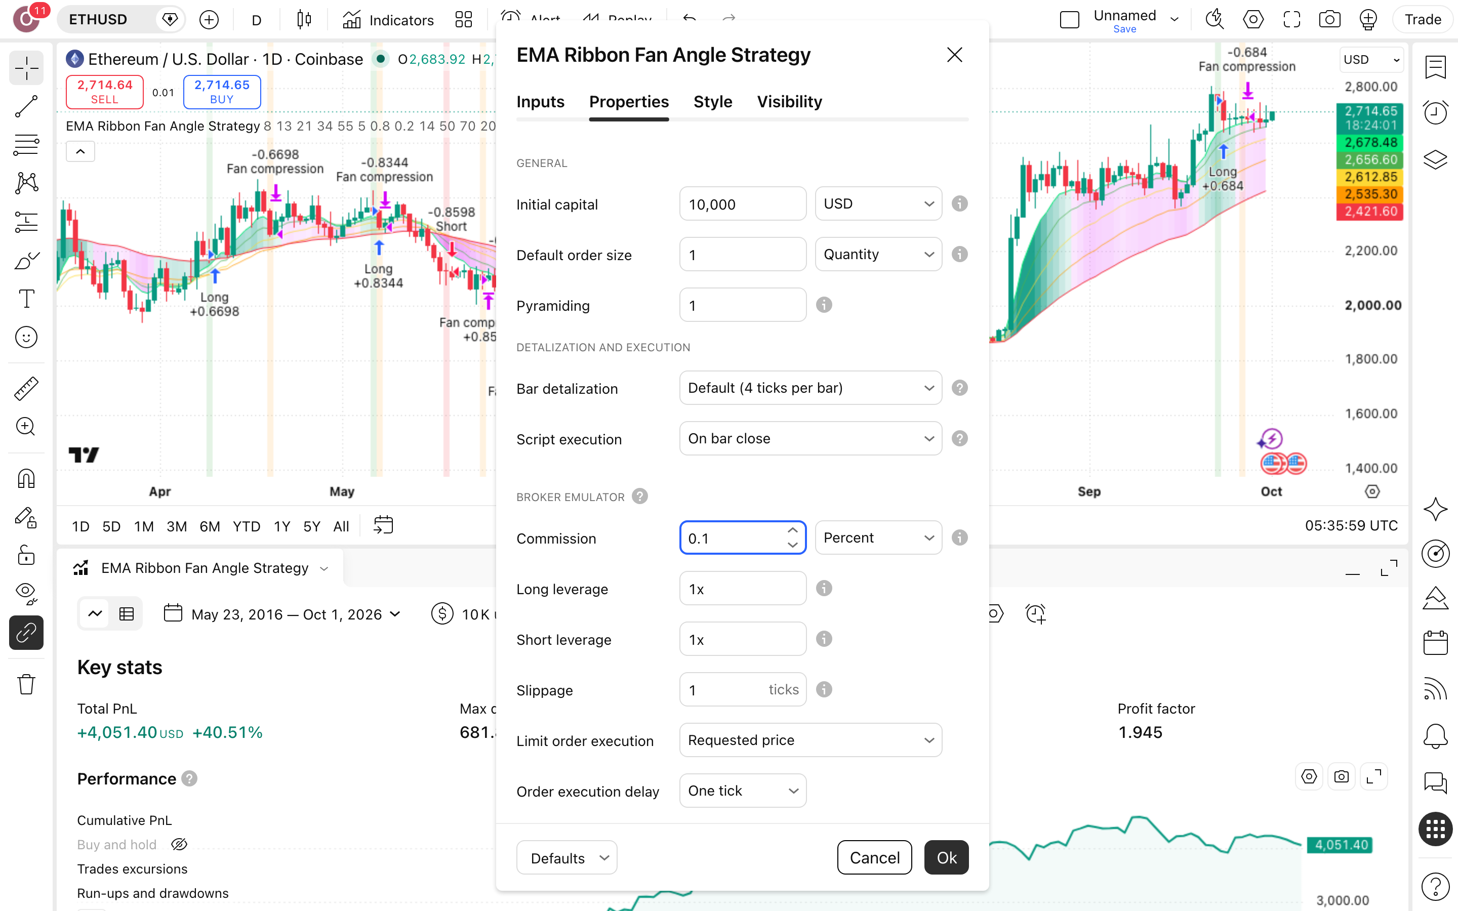This screenshot has height=911, width=1458.
Task: Switch to the Visibility tab
Action: (x=789, y=102)
